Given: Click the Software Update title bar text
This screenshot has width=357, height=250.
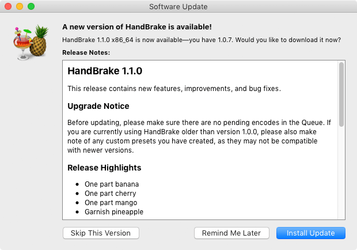Looking at the screenshot, I should [178, 6].
